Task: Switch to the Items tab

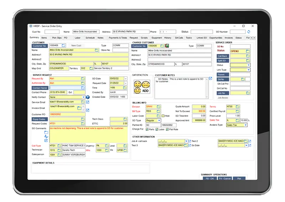Action: pyautogui.click(x=44, y=38)
